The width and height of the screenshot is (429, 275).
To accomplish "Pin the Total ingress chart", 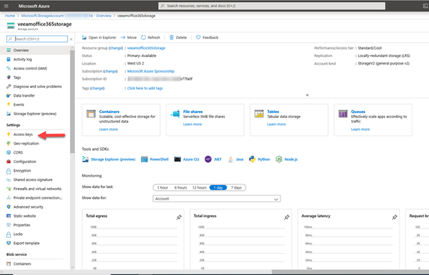I will 287,217.
